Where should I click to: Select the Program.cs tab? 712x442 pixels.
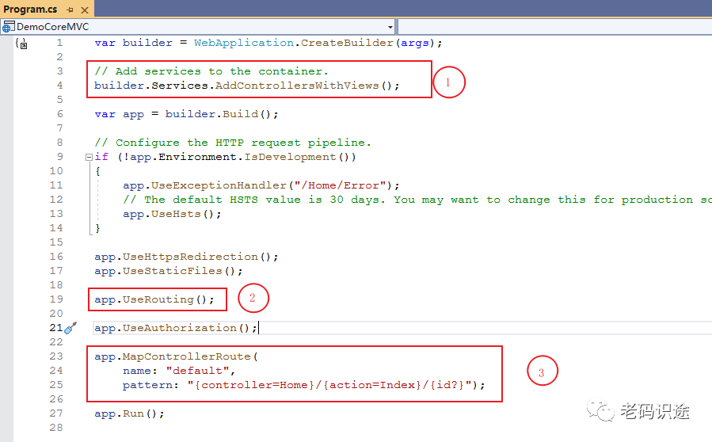[x=30, y=9]
